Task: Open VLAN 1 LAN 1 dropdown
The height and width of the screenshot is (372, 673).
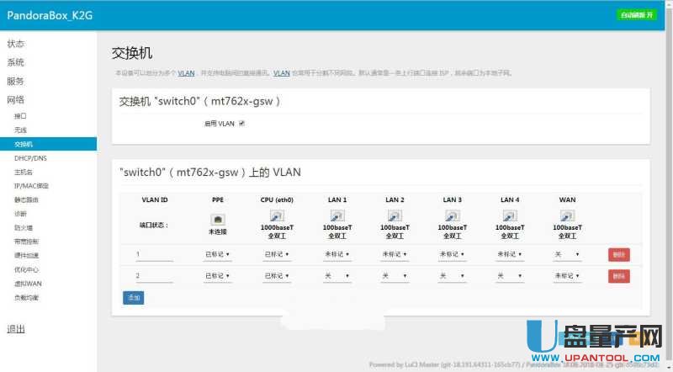Action: (x=337, y=253)
